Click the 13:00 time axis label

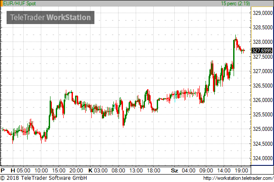[x=136, y=170]
